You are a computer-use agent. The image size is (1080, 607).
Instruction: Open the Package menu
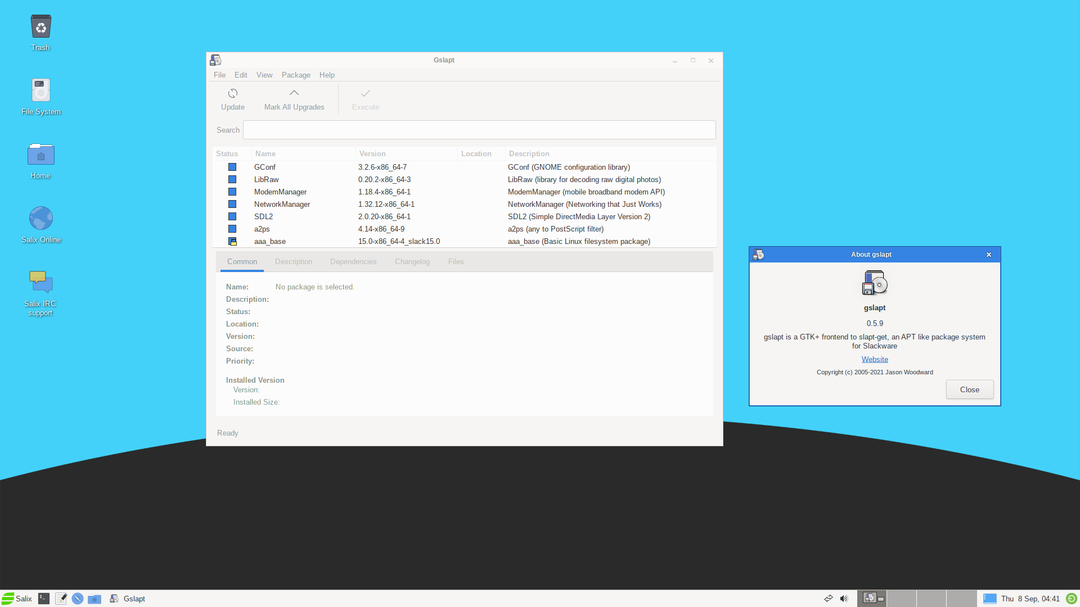(x=296, y=75)
